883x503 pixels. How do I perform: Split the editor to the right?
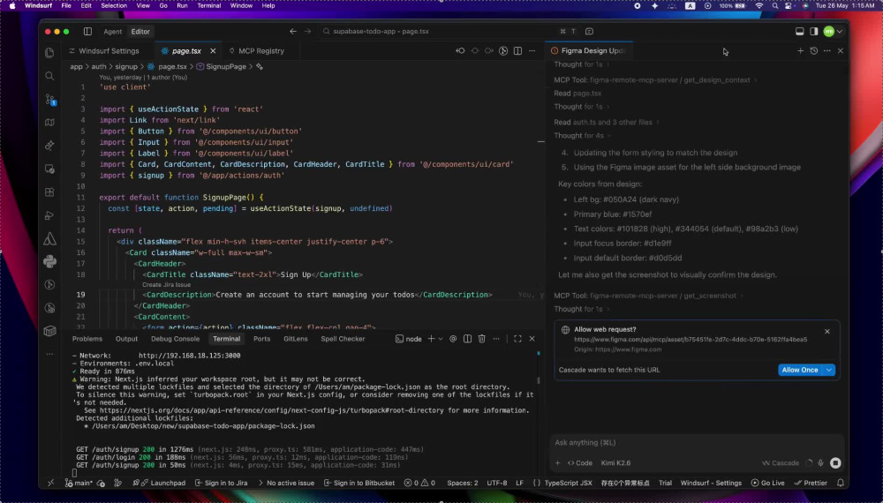click(x=517, y=50)
